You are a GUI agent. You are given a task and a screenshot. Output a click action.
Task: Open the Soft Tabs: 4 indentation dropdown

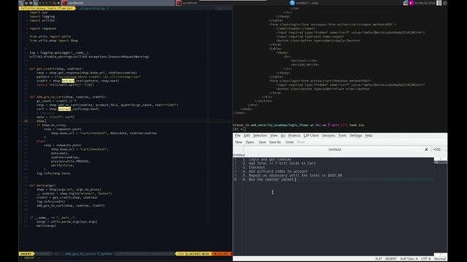409,259
